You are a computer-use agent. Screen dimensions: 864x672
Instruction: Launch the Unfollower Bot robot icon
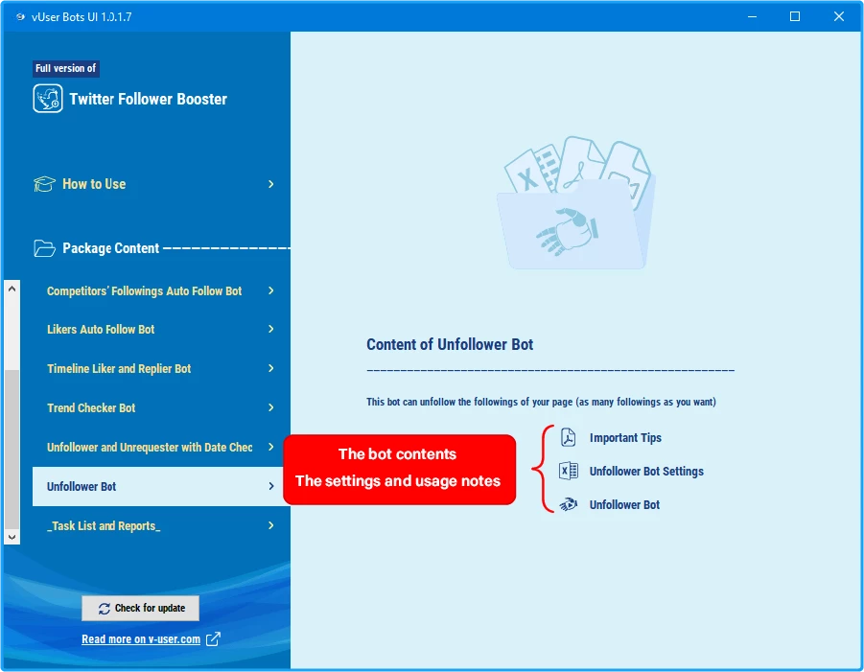coord(568,504)
